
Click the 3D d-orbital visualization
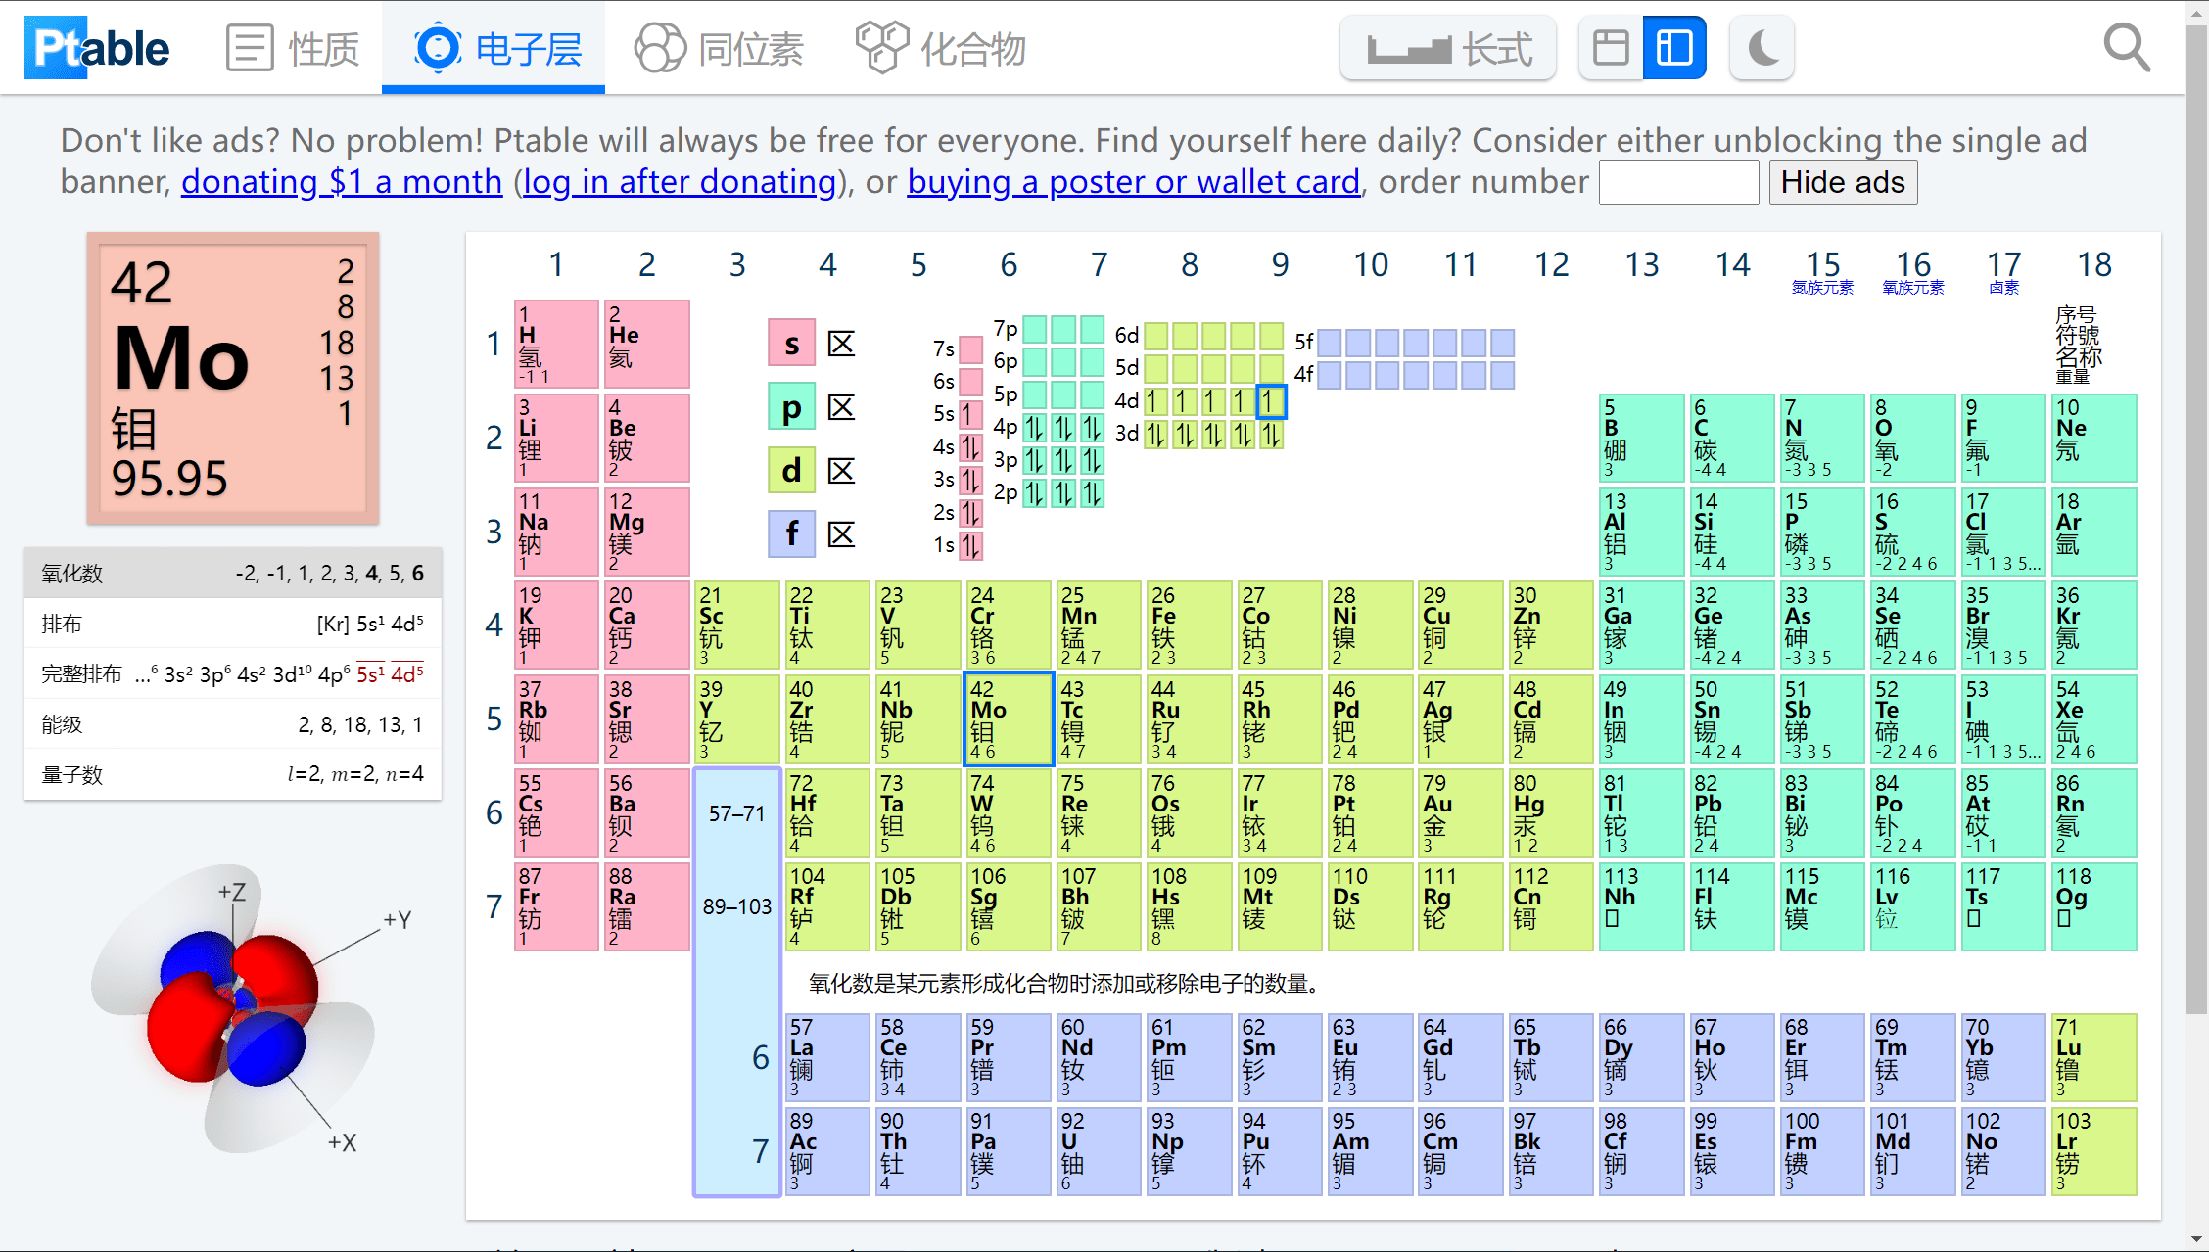pos(235,1008)
